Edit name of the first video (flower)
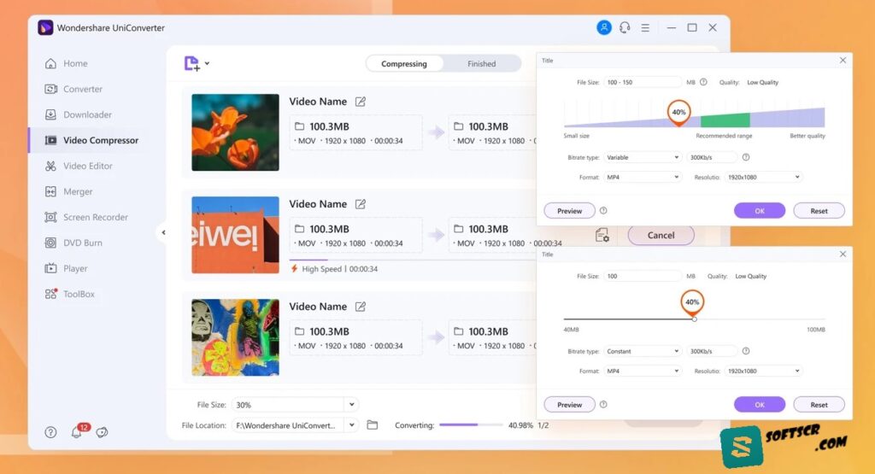The image size is (875, 474). [x=361, y=102]
